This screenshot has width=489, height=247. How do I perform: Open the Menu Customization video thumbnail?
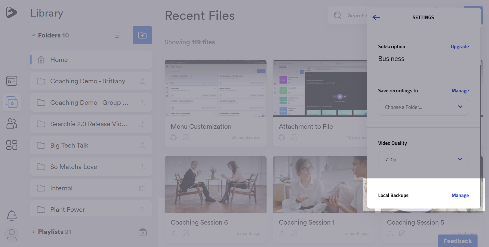[x=216, y=88]
